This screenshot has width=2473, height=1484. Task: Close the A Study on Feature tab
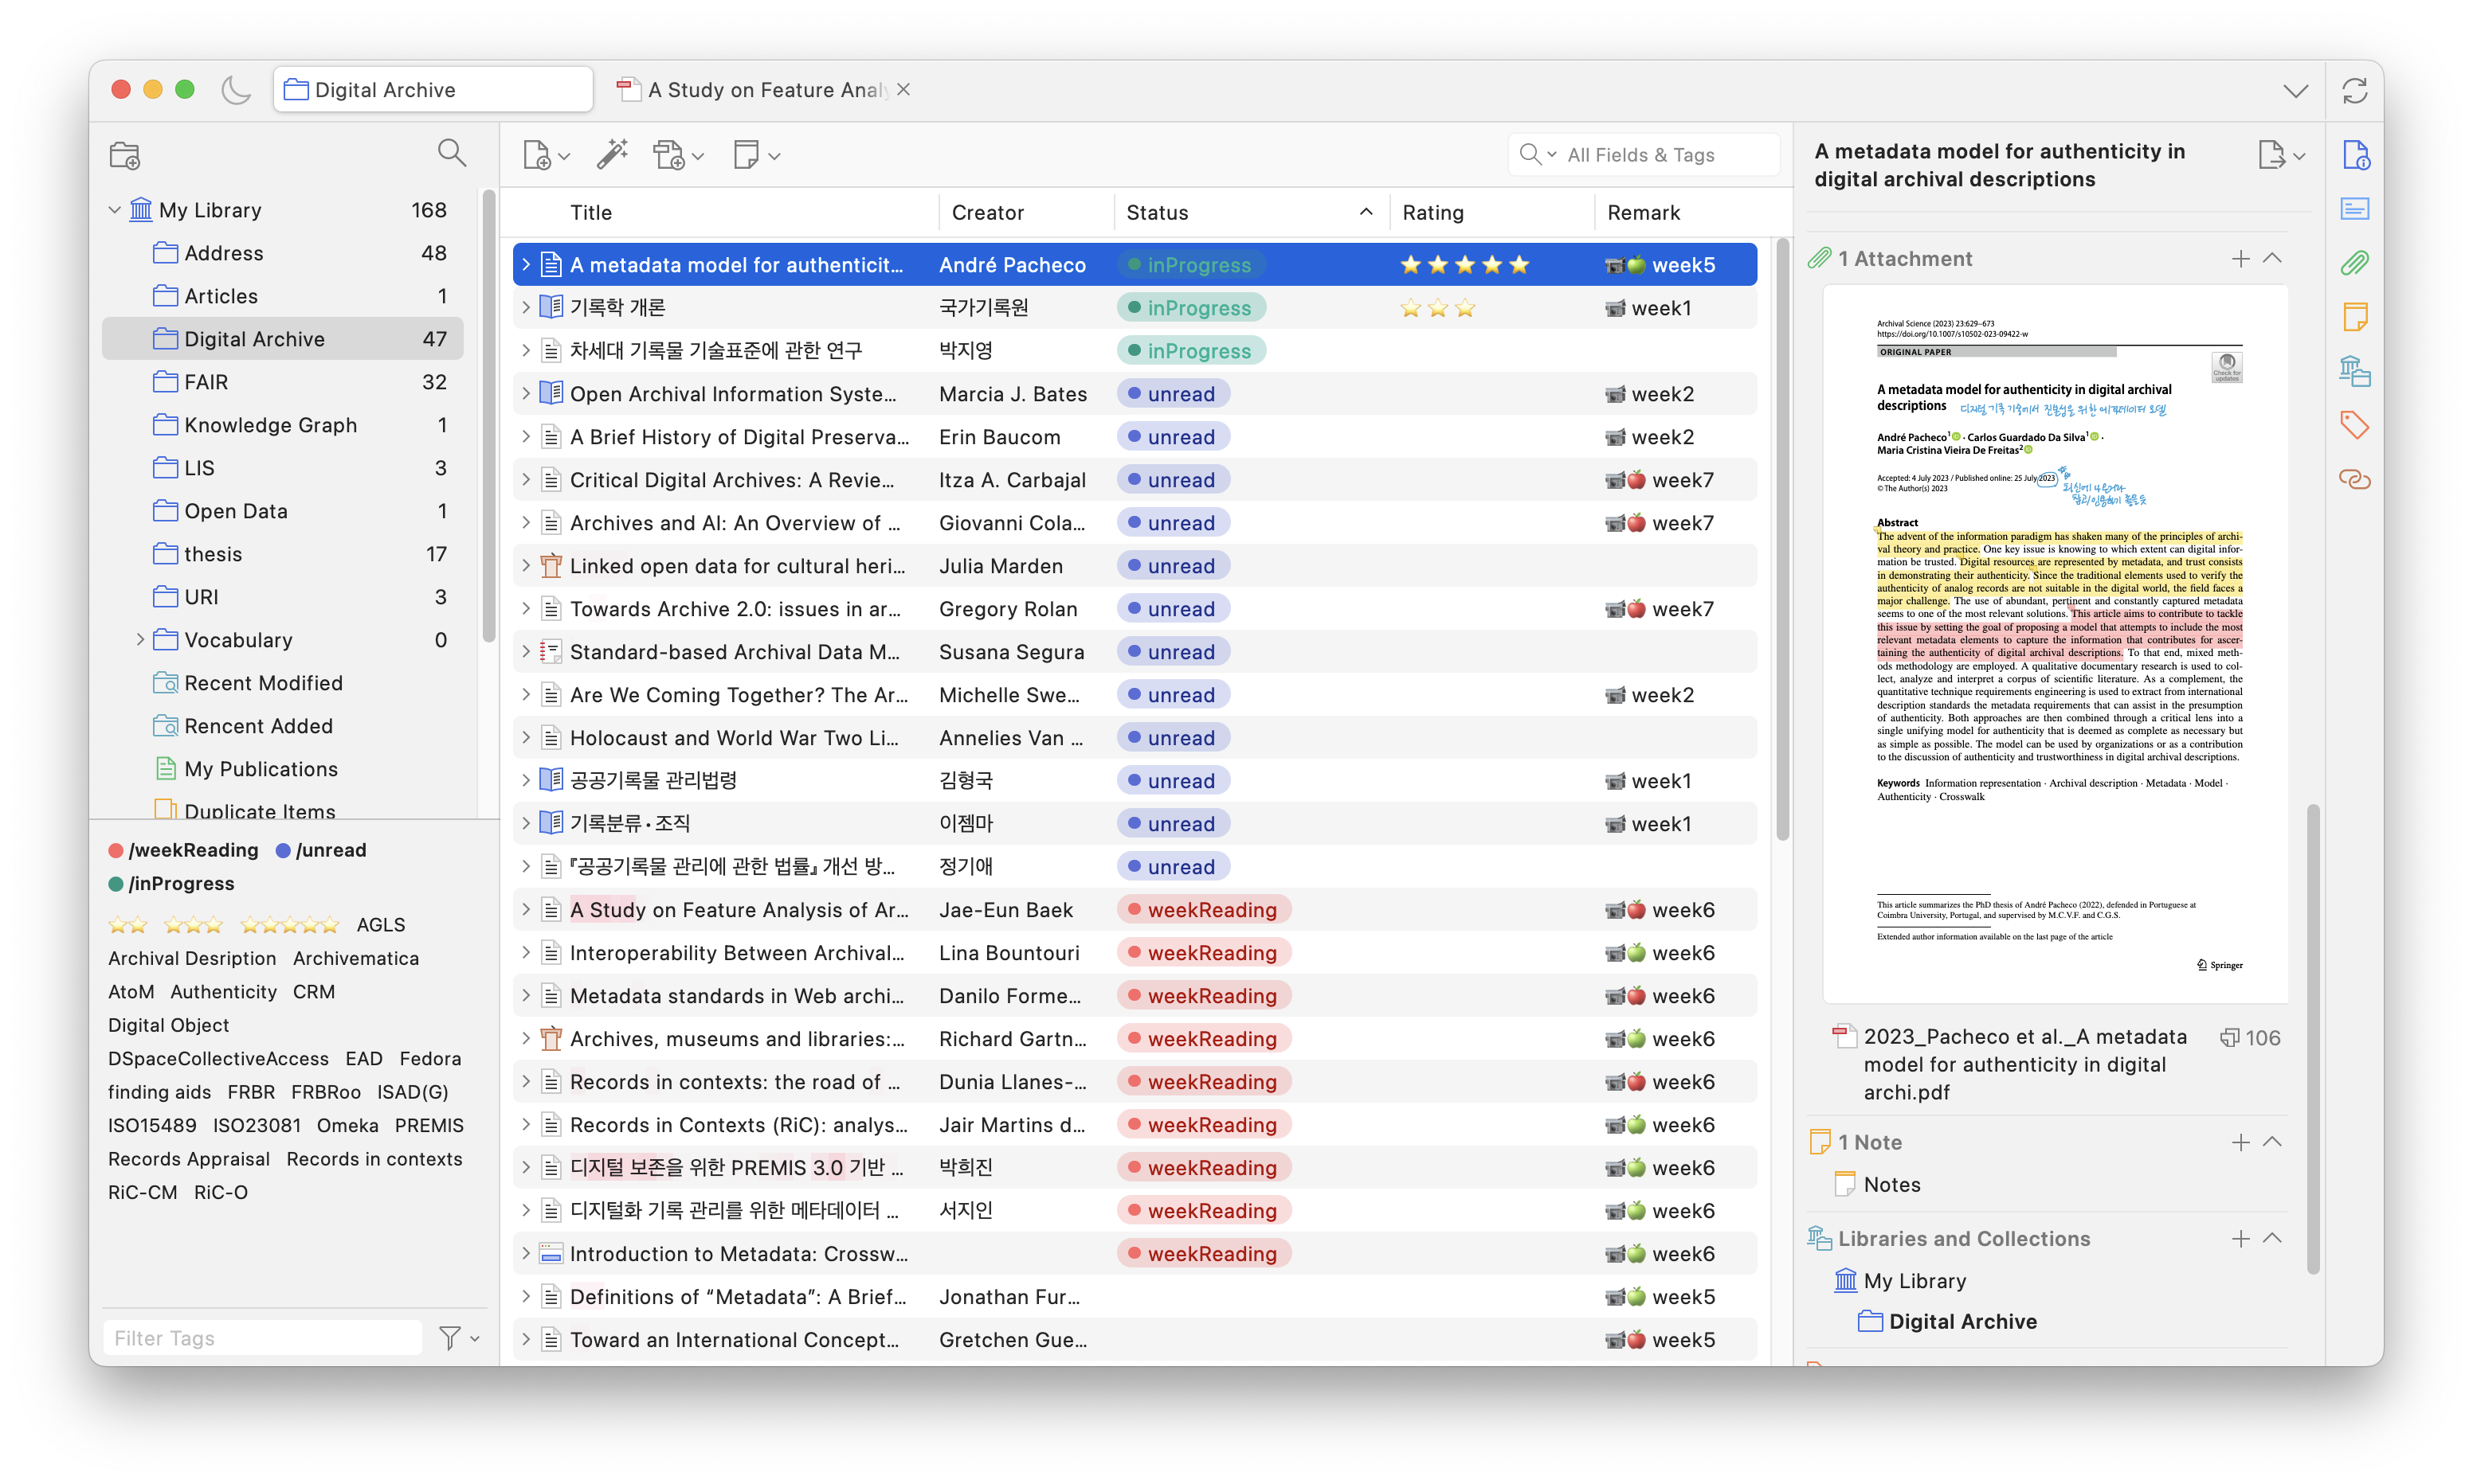(x=903, y=90)
